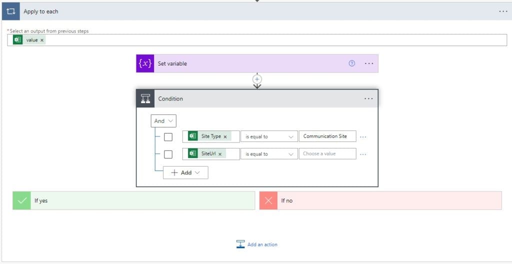Image resolution: width=512 pixels, height=264 pixels.
Task: Open the If yes branch
Action: click(134, 200)
